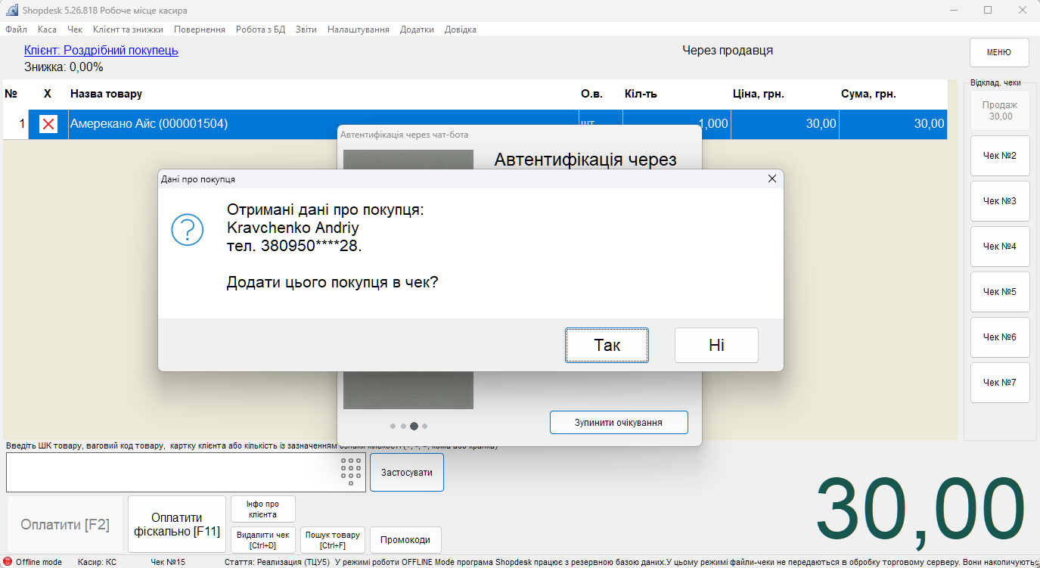Image resolution: width=1040 pixels, height=568 pixels.
Task: Click the Автентифікація через чат-бота title bar
Action: tap(519, 135)
